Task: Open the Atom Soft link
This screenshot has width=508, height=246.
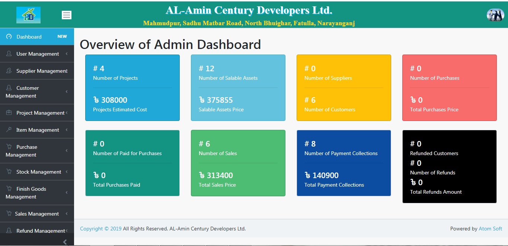Action: 490,229
